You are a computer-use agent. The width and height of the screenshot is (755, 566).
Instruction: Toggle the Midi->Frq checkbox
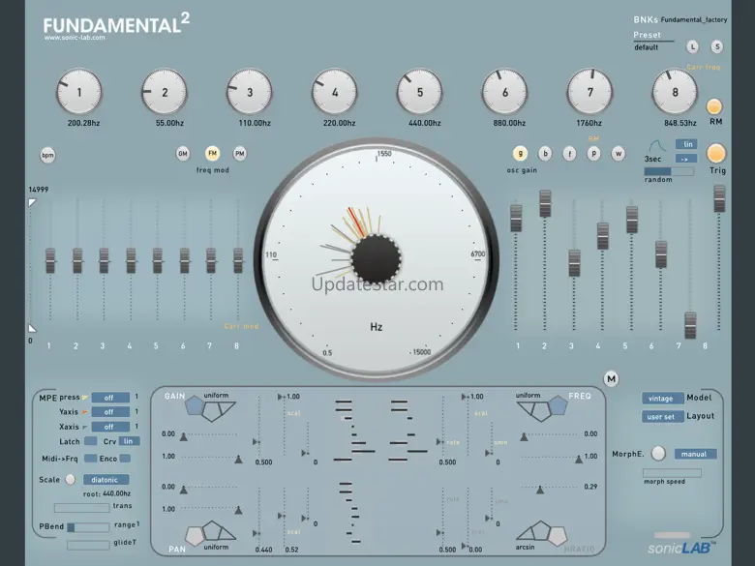coord(90,459)
